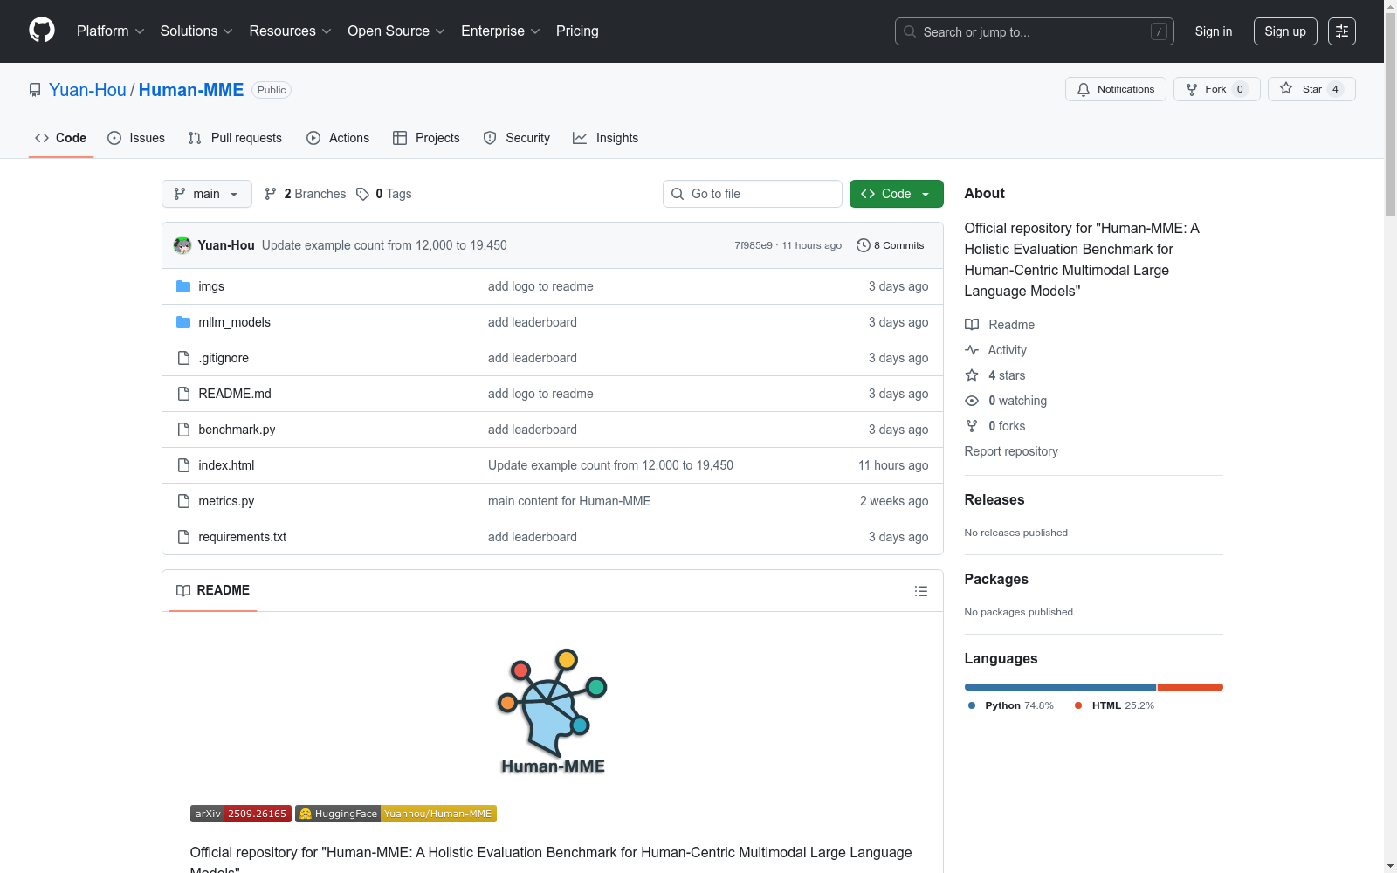Expand the Enterprise menu
Image resolution: width=1397 pixels, height=873 pixels.
(500, 31)
